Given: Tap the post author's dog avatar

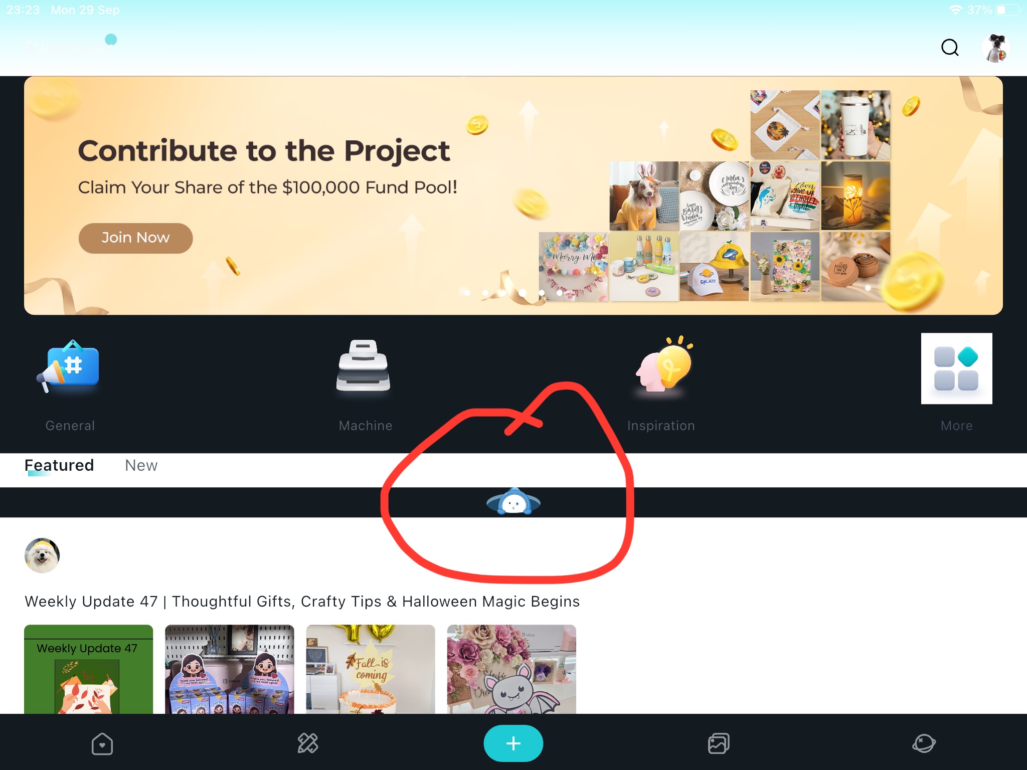Looking at the screenshot, I should 42,555.
